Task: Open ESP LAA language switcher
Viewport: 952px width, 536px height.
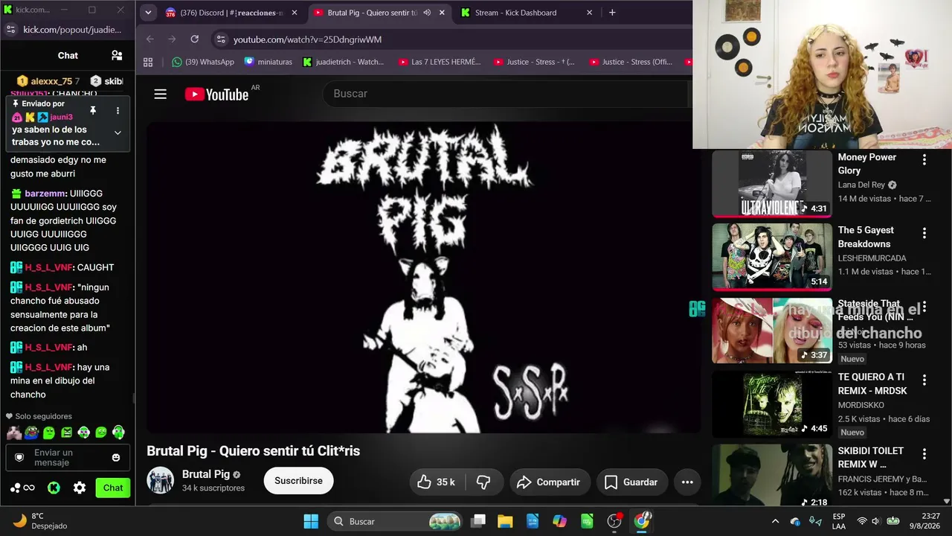Action: (839, 521)
